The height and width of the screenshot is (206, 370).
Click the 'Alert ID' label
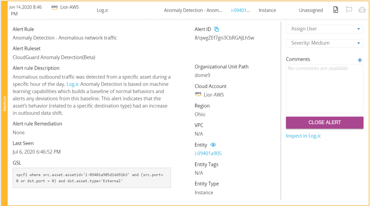[x=203, y=29]
